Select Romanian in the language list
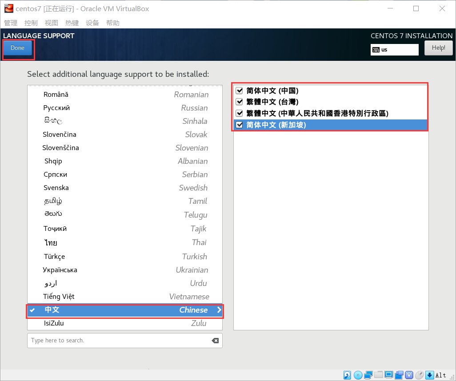 point(125,95)
